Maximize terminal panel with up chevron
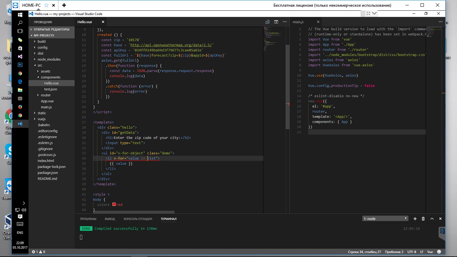Screen dimensions: 457x257 click(x=432, y=219)
